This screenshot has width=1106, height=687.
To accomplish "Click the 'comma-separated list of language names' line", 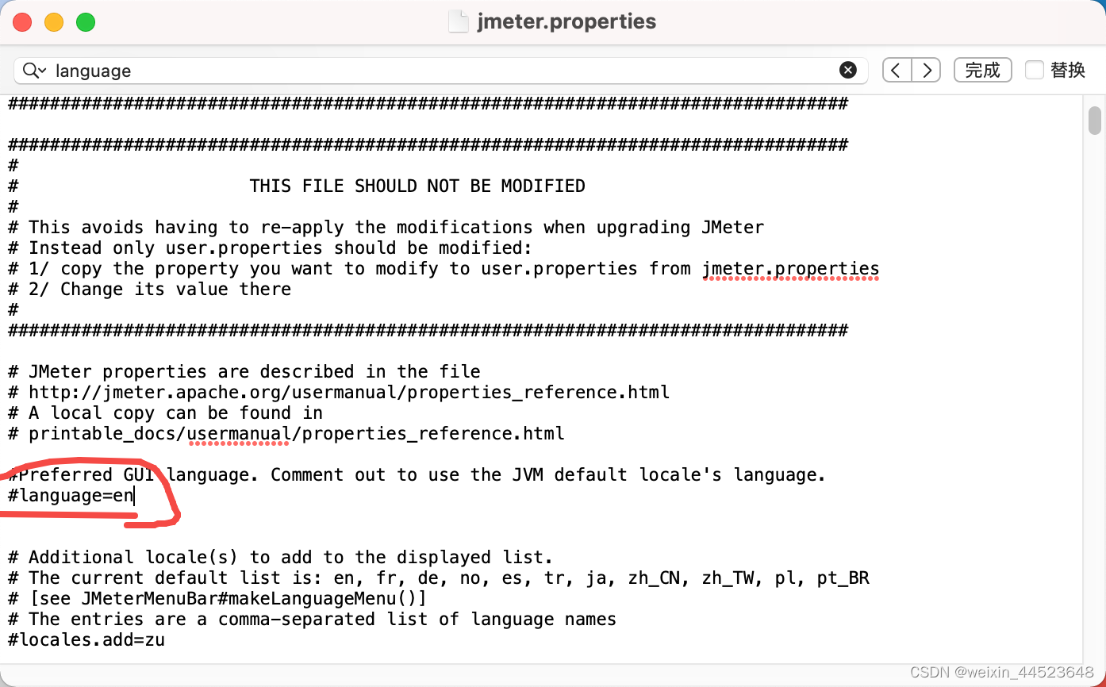I will click(312, 619).
